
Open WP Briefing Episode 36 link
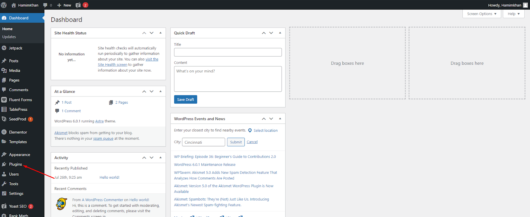pyautogui.click(x=225, y=157)
